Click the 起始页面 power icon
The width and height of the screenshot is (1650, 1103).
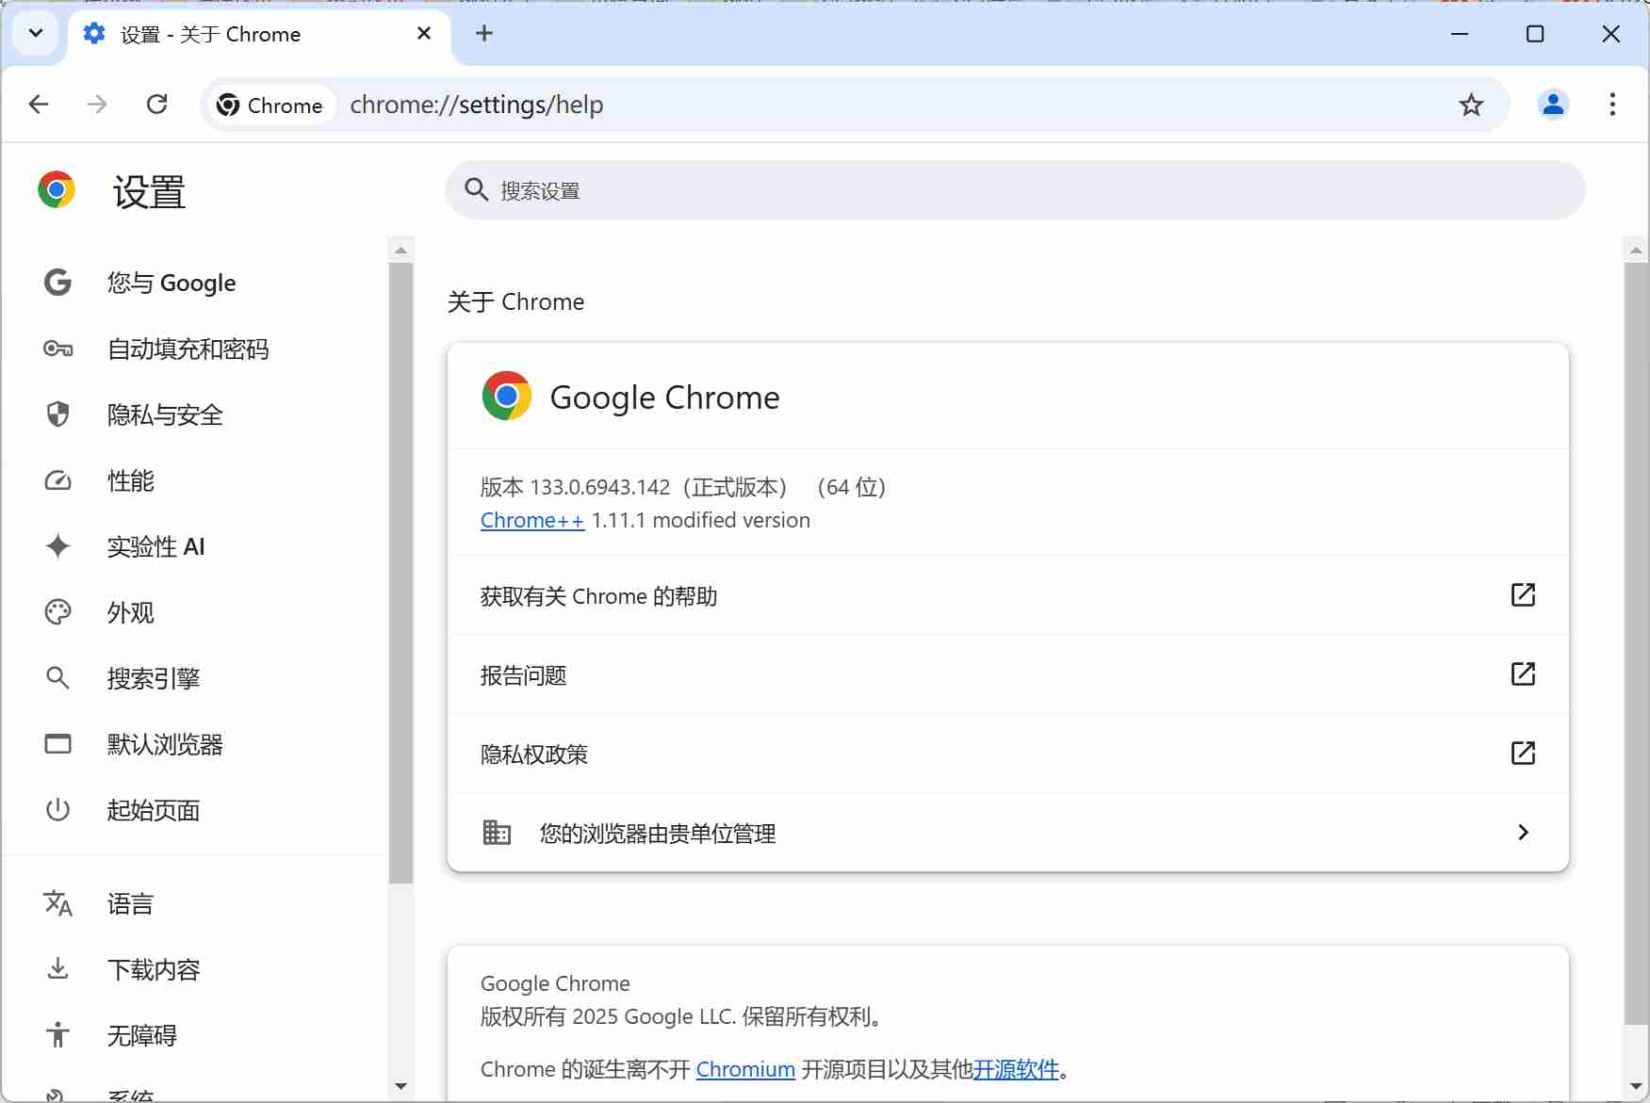point(57,810)
